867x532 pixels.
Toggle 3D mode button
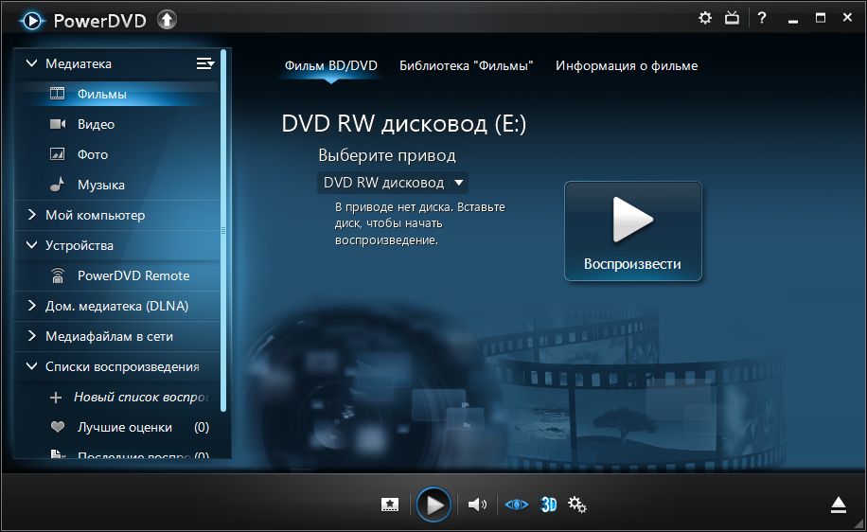click(x=549, y=505)
